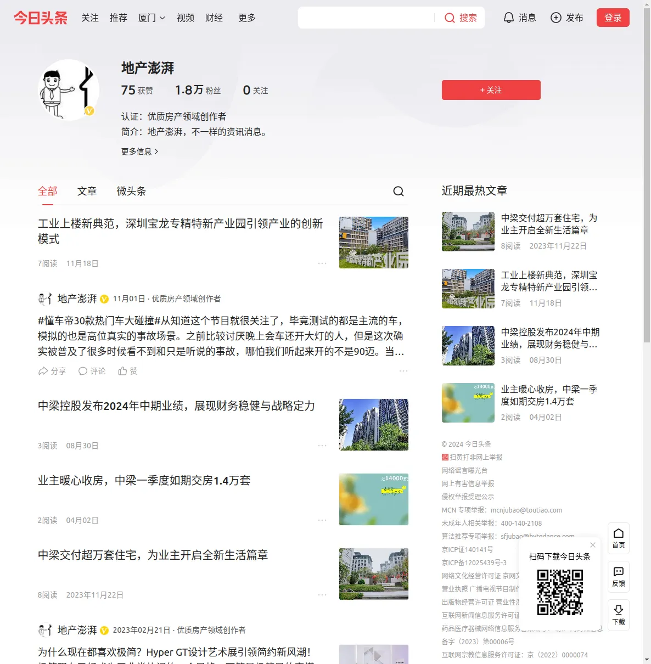The height and width of the screenshot is (664, 651).
Task: Open more options for 中梁控股发布2024年中期业绩 article
Action: [322, 446]
